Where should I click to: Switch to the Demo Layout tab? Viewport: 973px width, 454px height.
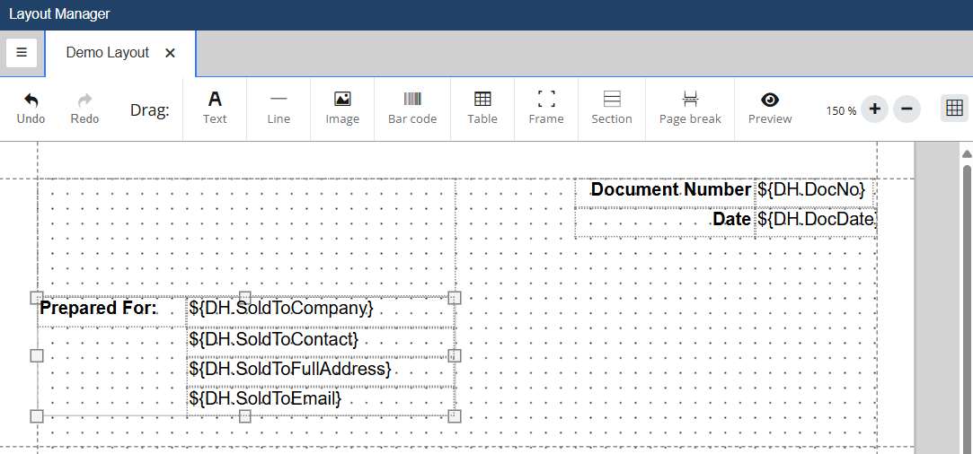click(107, 53)
